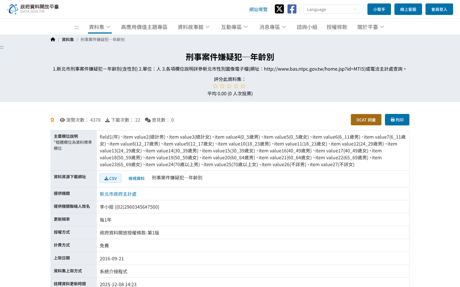This screenshot has height=287, width=460.
Task: Click breadcrumb text 刑事案件嫌疑犯─年齡別
Action: click(102, 40)
